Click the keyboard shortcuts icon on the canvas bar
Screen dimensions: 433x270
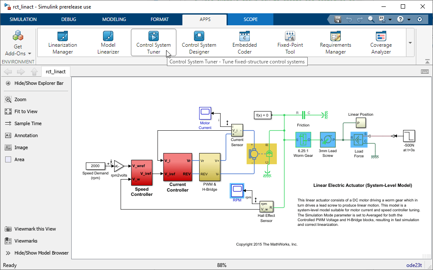tap(425, 72)
